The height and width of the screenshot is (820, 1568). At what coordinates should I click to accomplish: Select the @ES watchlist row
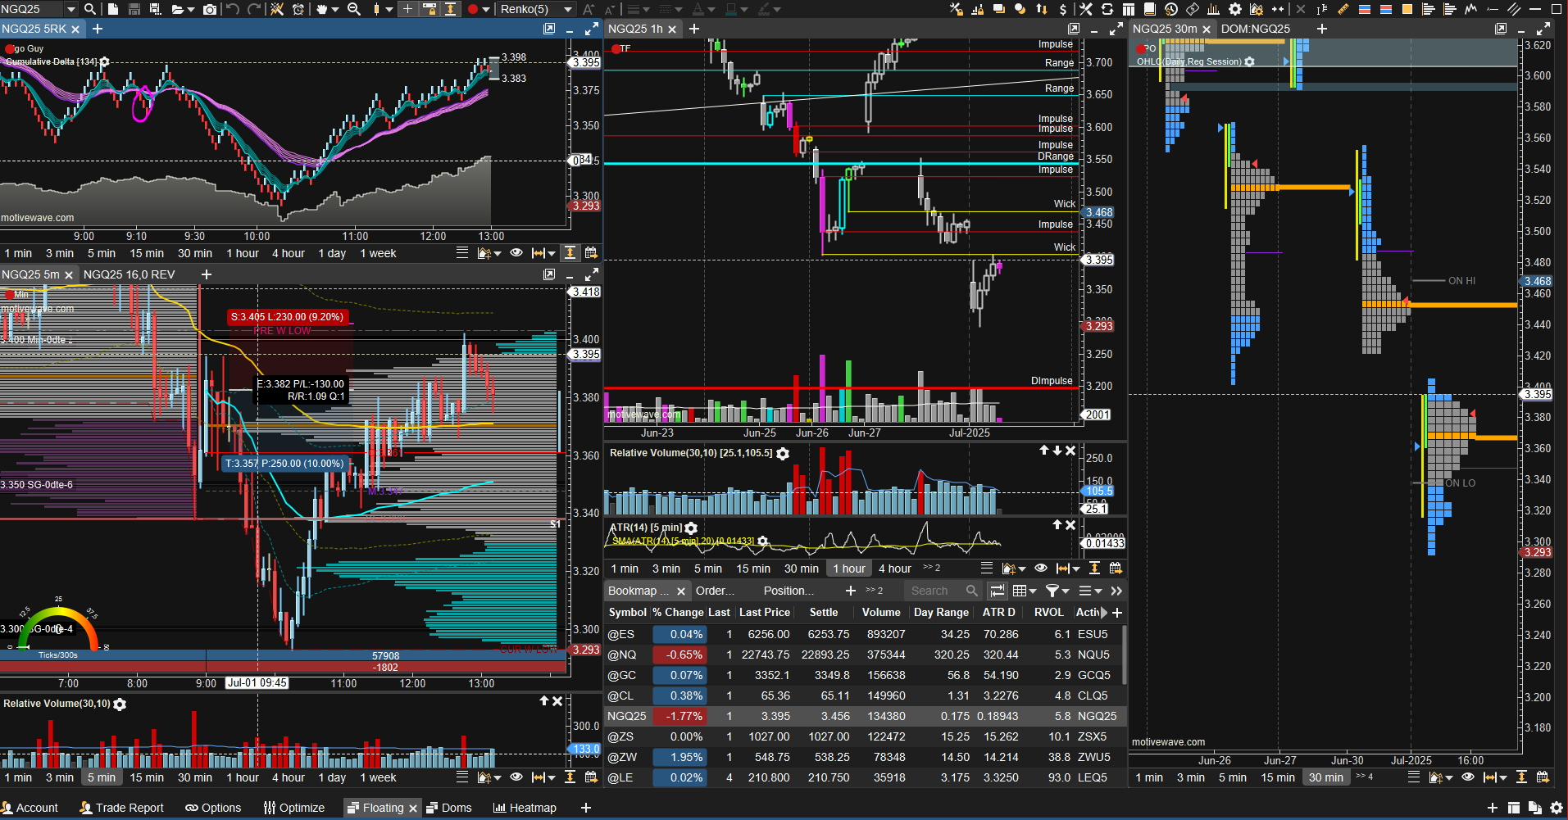[865, 634]
